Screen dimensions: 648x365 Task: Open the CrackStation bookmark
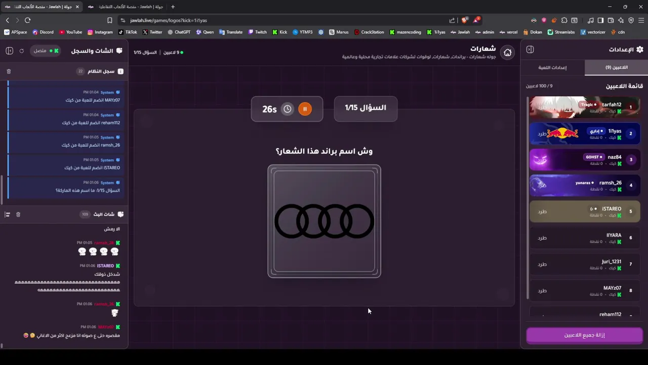369,32
